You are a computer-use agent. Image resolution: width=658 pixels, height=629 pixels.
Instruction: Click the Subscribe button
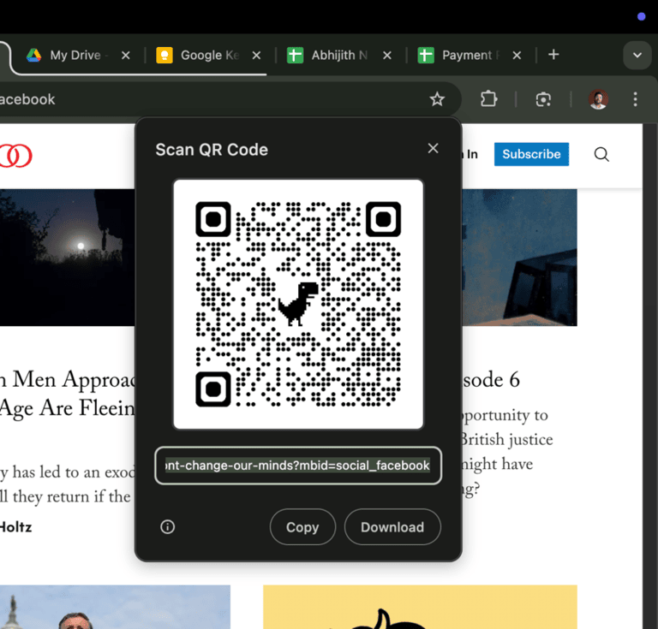tap(531, 154)
